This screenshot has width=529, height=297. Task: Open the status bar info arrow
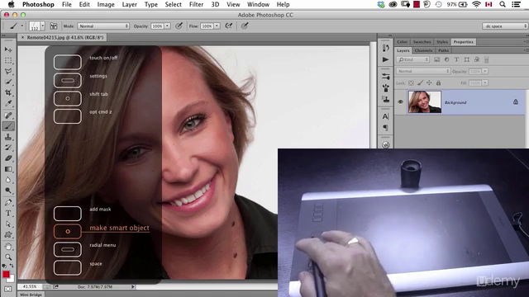point(133,287)
